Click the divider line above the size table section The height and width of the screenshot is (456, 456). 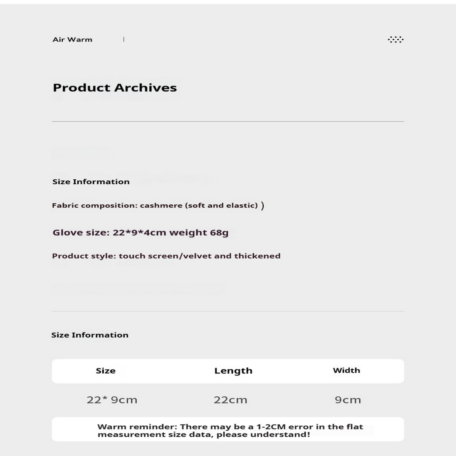(x=228, y=312)
